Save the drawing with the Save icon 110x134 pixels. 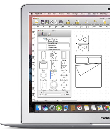(47, 23)
